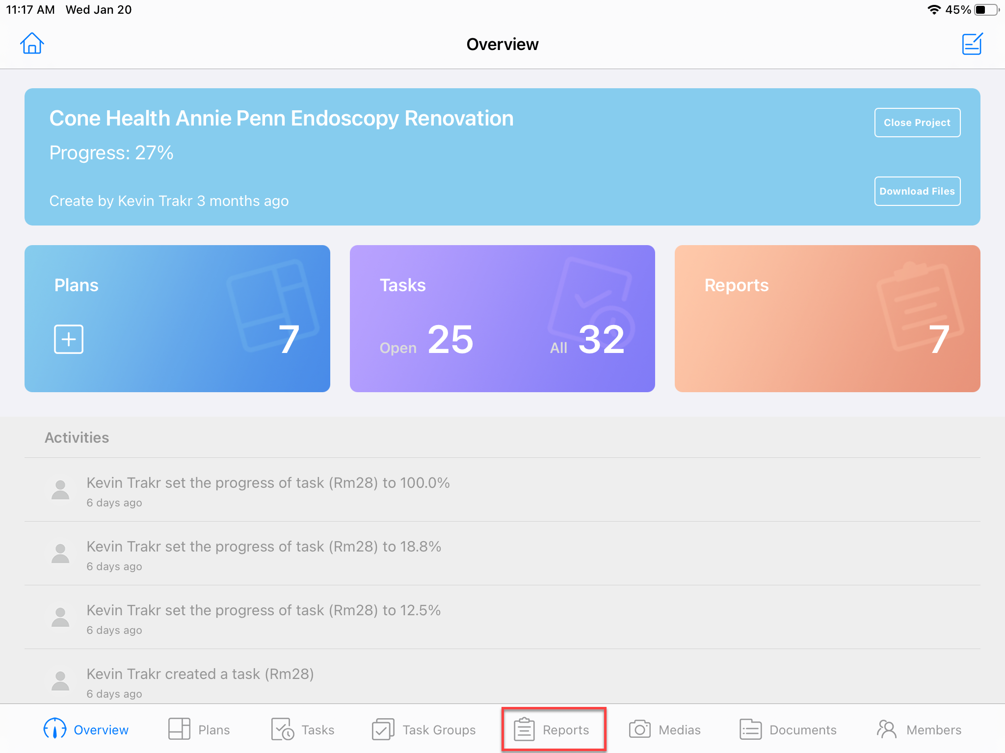Tap the all tasks count 32
The height and width of the screenshot is (753, 1005).
click(x=601, y=339)
